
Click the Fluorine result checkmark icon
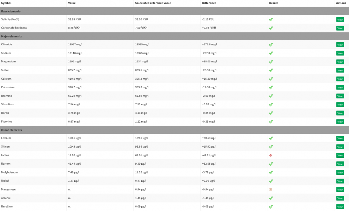click(x=271, y=122)
